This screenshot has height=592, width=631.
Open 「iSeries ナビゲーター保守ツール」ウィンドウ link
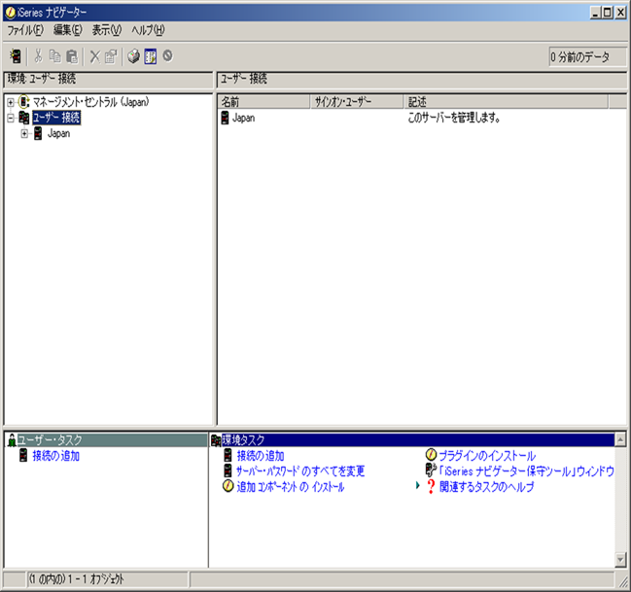pyautogui.click(x=526, y=470)
